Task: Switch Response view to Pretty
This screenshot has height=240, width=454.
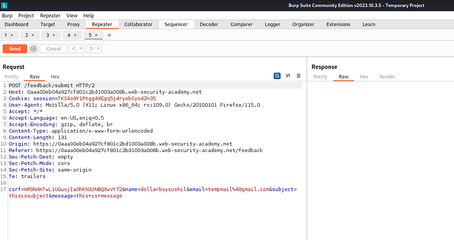Action: coord(320,76)
